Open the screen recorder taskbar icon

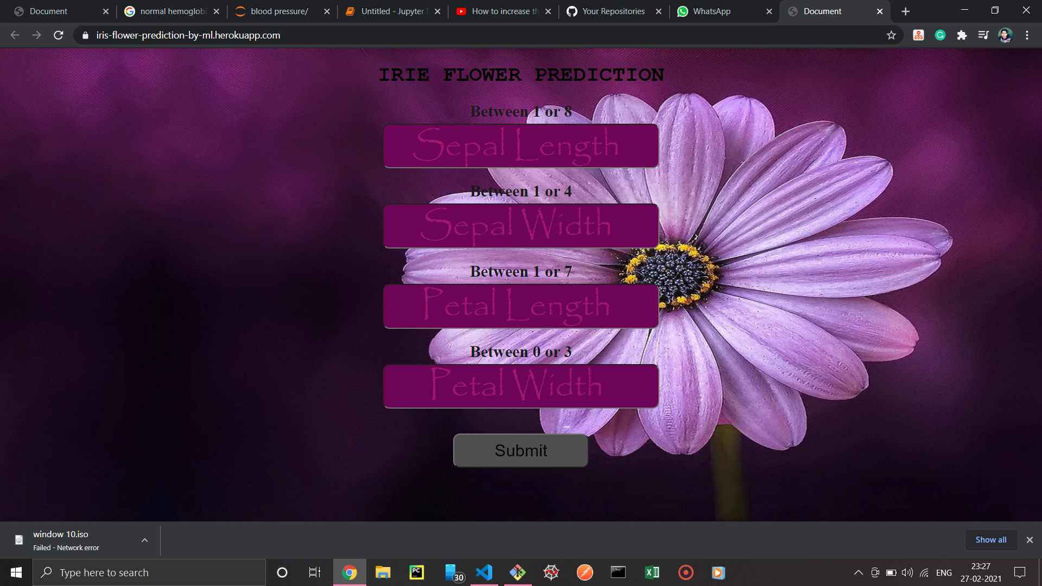[x=686, y=572]
